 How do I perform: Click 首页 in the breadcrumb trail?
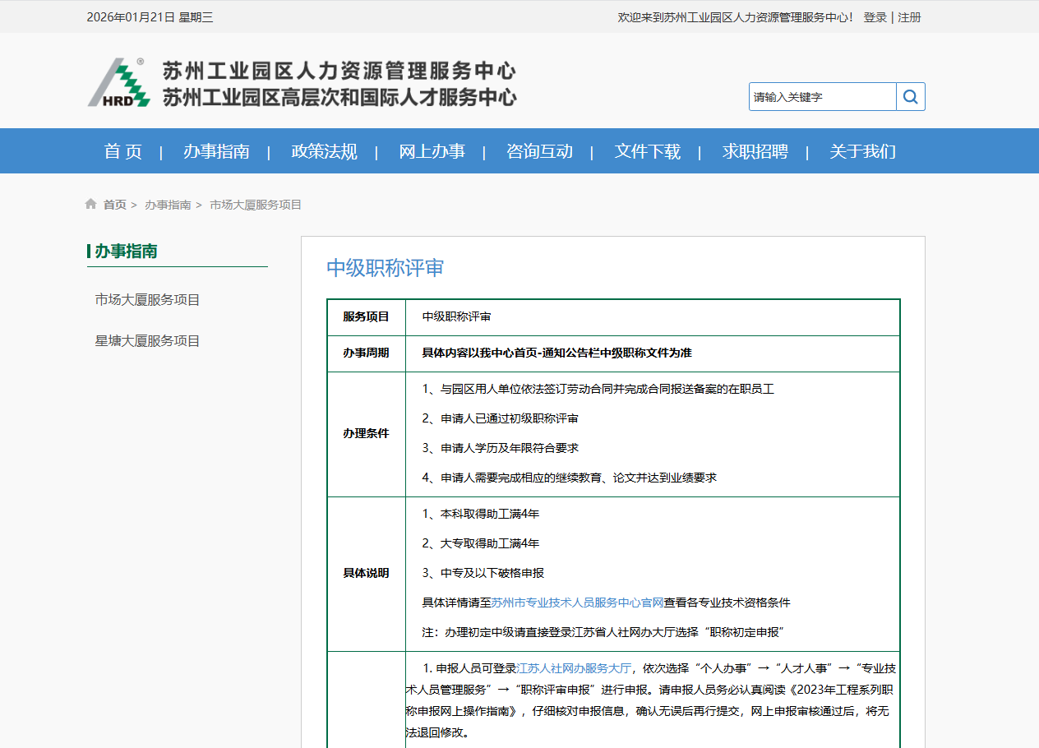click(114, 205)
